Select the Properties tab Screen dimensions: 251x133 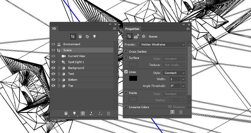coord(132,29)
